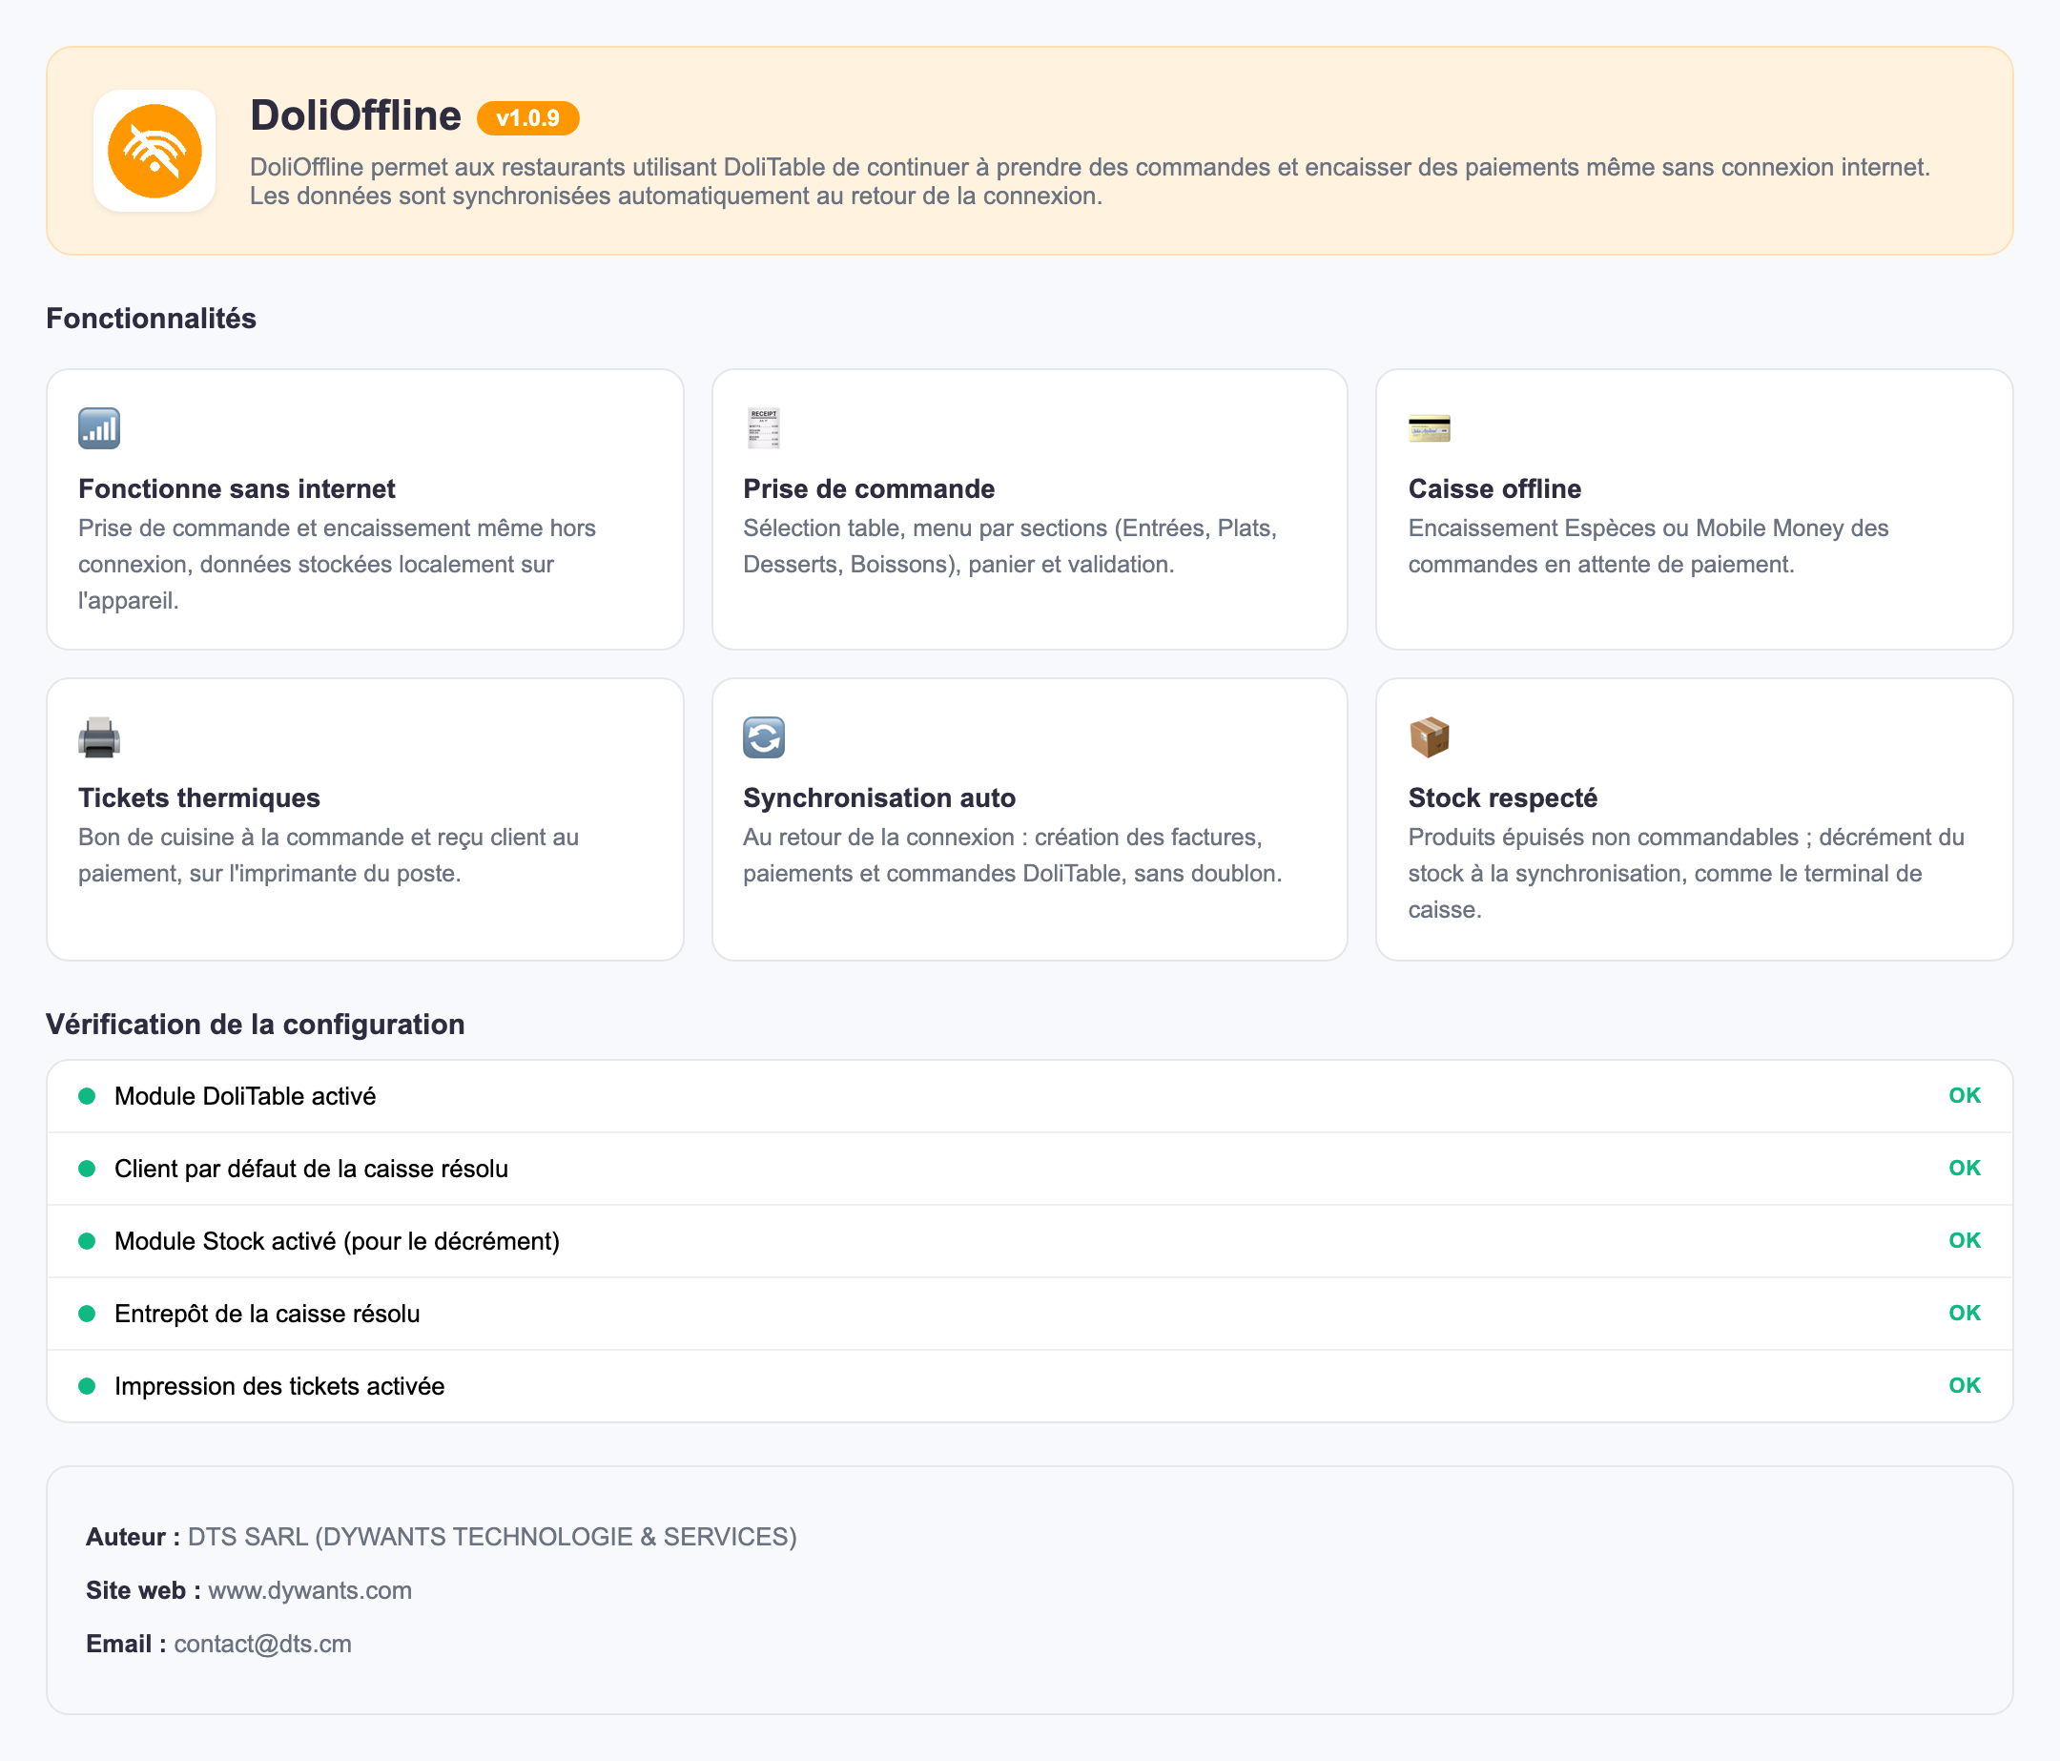Click the description under Fonctionne sans internet
The width and height of the screenshot is (2060, 1761).
click(337, 564)
